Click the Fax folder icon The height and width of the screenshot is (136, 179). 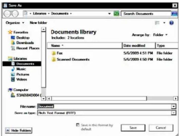54,53
